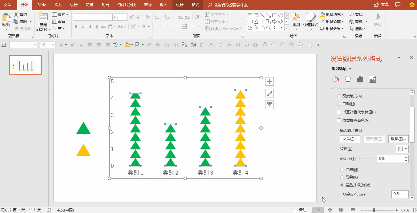Viewport: 417px width, 213px height.
Task: Click the 粘贴 paste icon
Action: [x=6, y=18]
